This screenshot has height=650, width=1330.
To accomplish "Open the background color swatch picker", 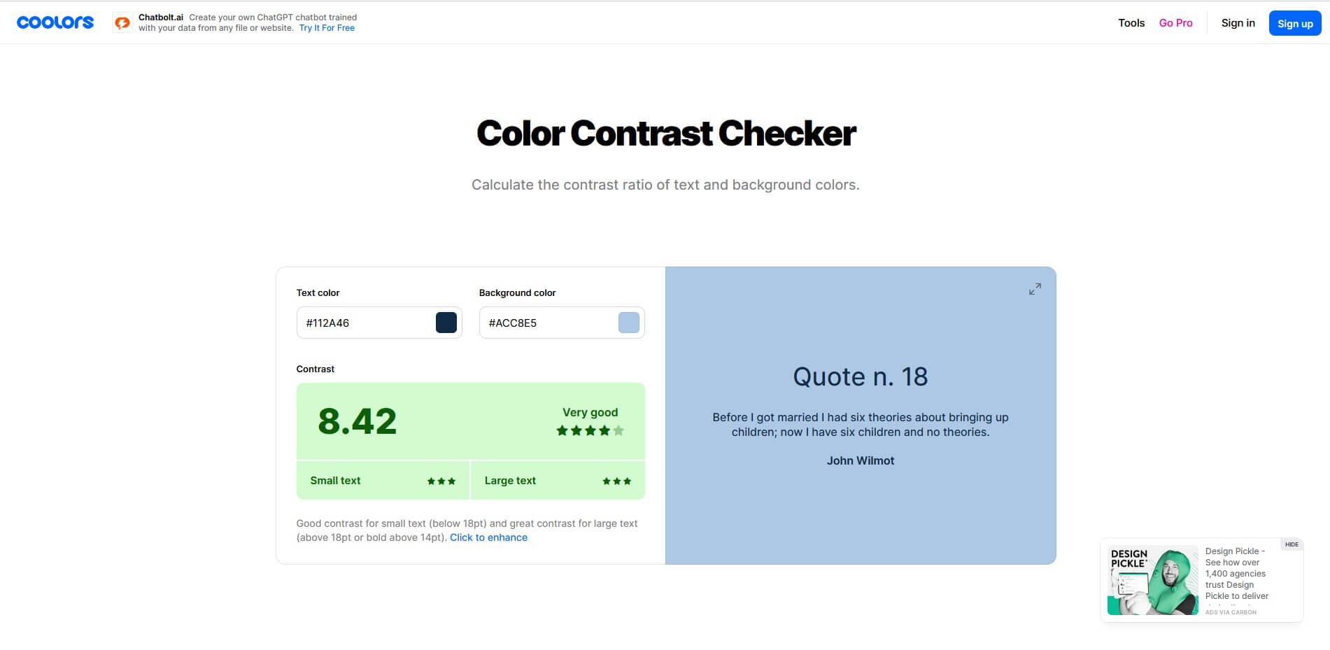I will pyautogui.click(x=628, y=323).
